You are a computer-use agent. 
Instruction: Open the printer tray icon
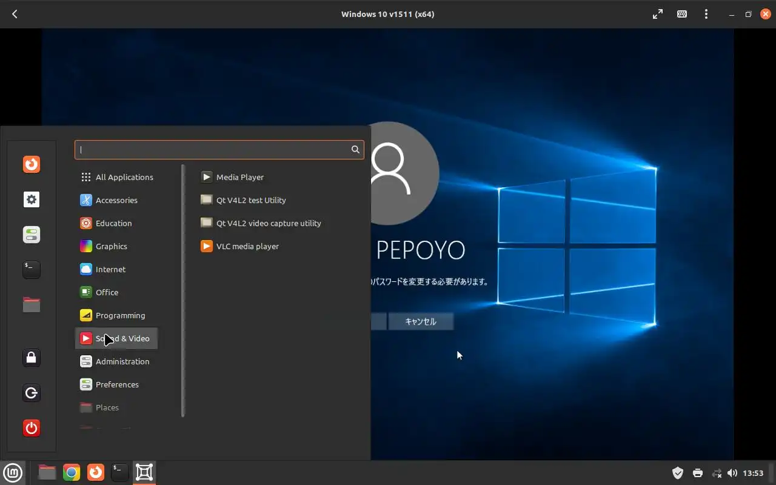[697, 473]
